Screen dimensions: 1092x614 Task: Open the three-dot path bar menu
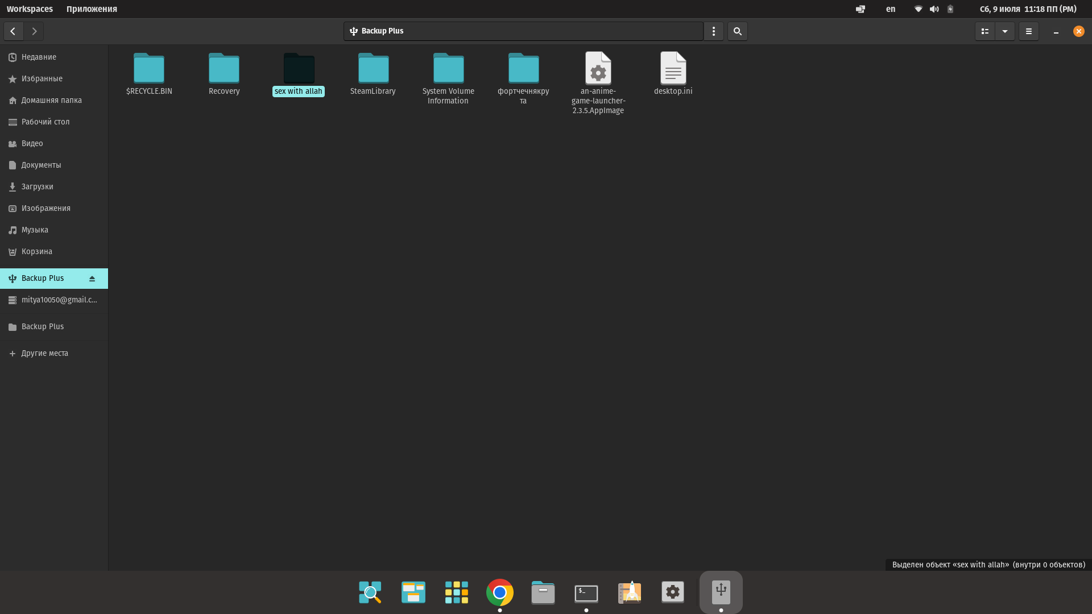(714, 31)
